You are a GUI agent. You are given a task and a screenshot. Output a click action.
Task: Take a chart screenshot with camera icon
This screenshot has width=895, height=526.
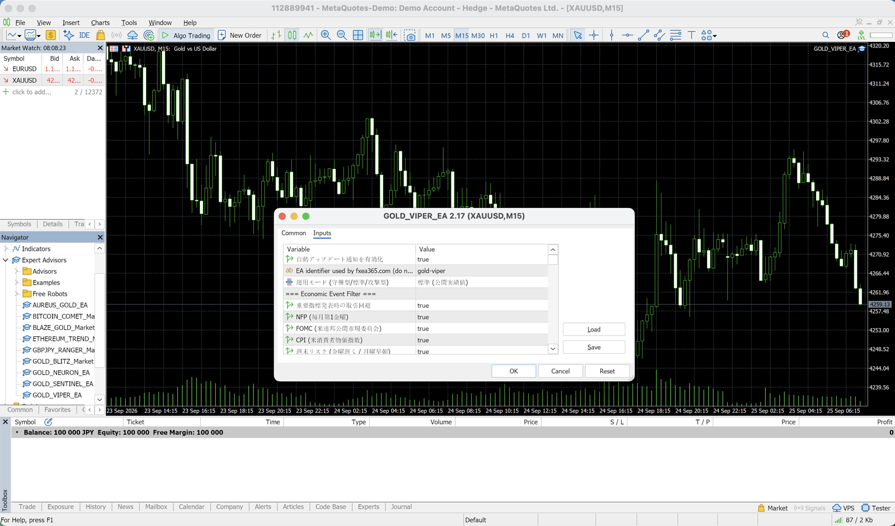click(x=410, y=35)
